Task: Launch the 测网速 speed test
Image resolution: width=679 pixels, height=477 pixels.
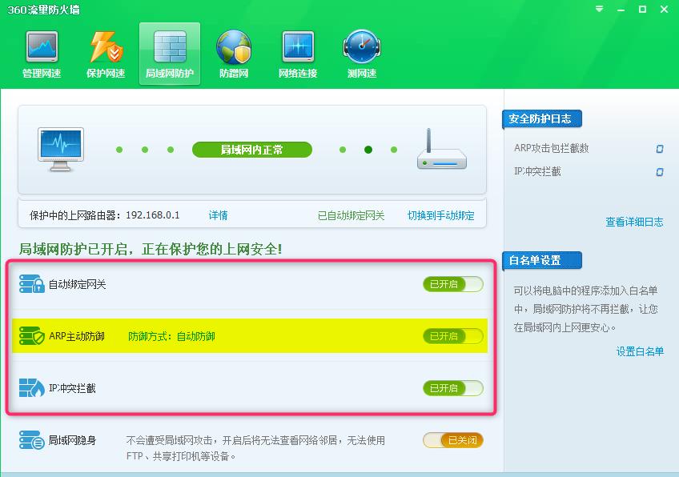Action: [x=361, y=53]
